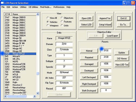Click the CT # column header

click(8, 14)
